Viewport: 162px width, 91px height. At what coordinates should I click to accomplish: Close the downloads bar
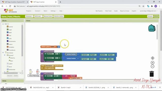(160, 87)
